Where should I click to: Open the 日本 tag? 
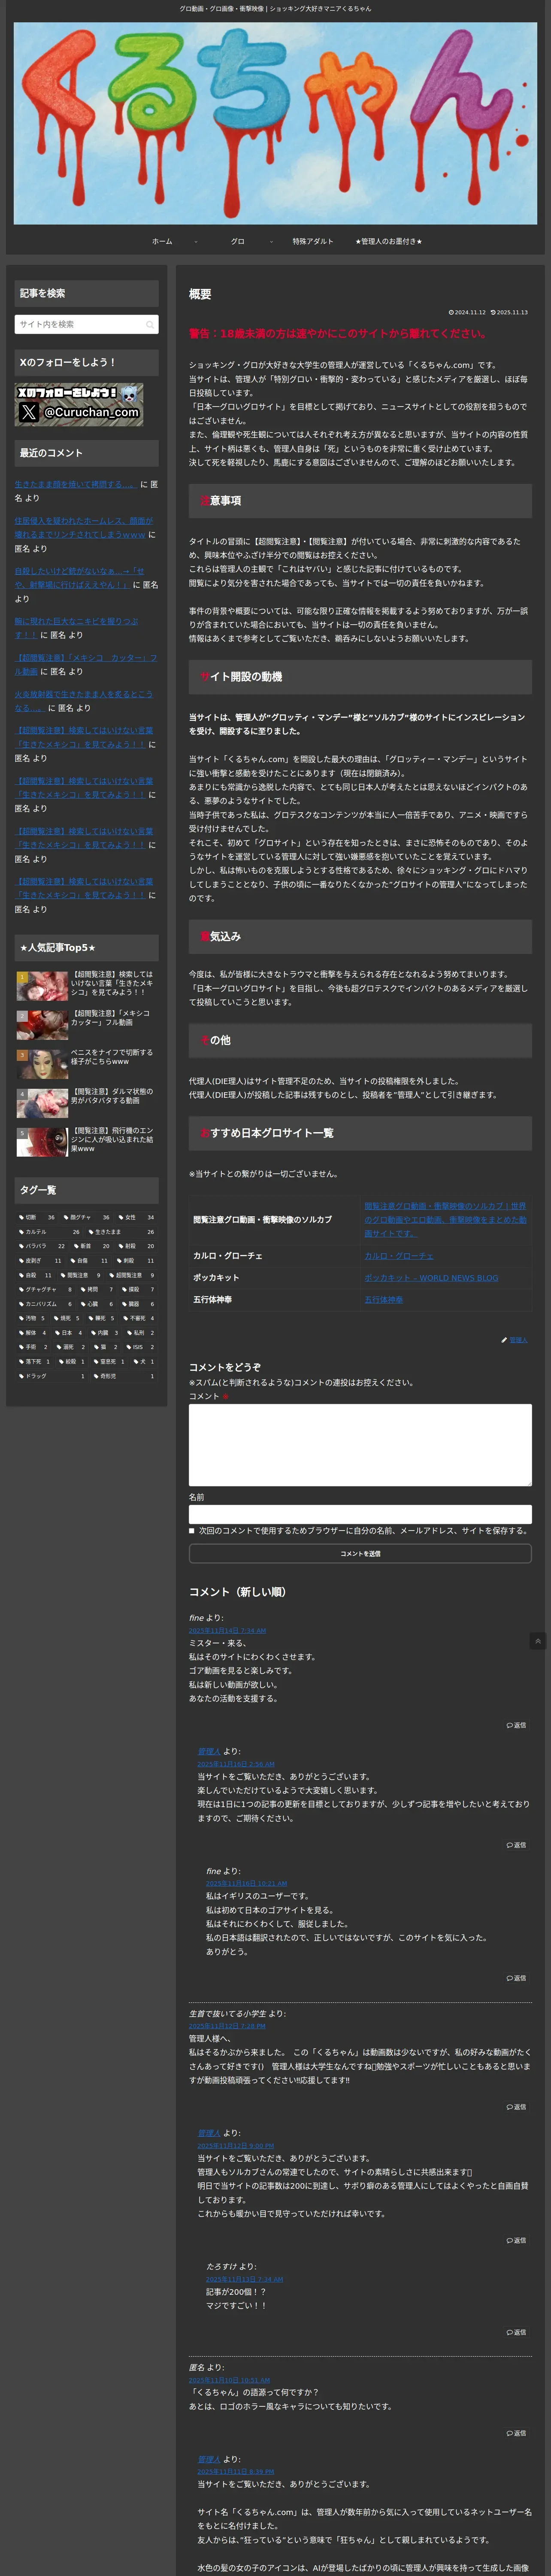(x=70, y=1333)
